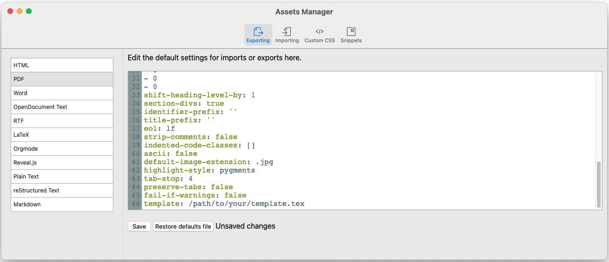Select HTML in the export format list
This screenshot has width=609, height=262.
[x=62, y=65]
